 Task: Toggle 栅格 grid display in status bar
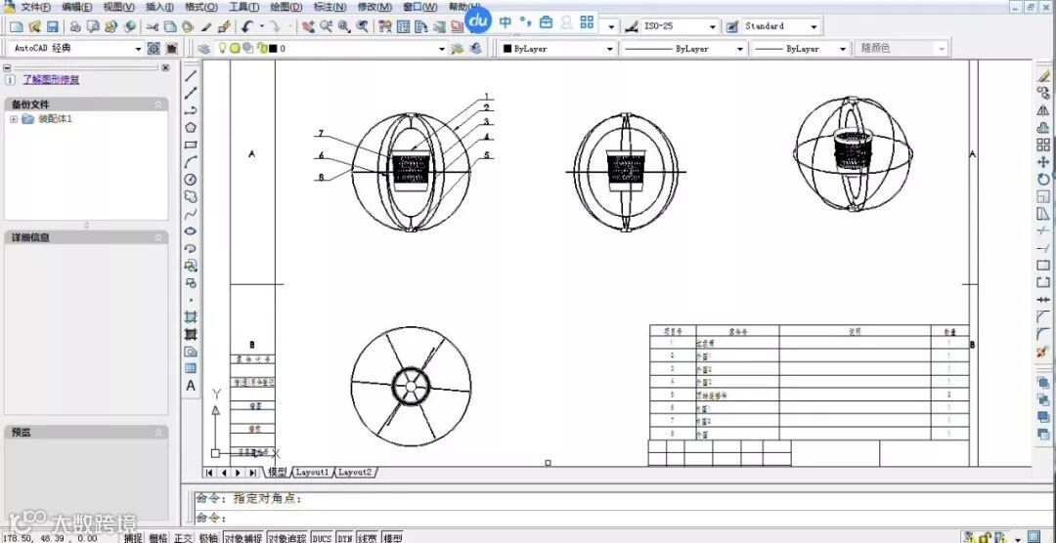pos(158,537)
